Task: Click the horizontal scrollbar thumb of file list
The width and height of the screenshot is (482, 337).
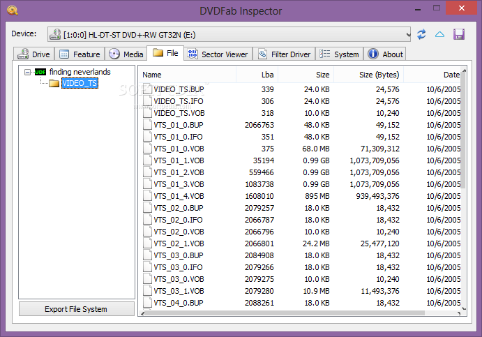Action: pos(285,313)
